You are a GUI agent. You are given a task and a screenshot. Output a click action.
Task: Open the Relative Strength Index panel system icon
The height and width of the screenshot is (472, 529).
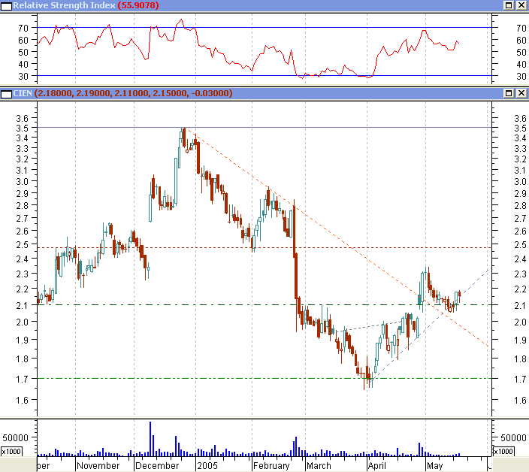(6, 6)
